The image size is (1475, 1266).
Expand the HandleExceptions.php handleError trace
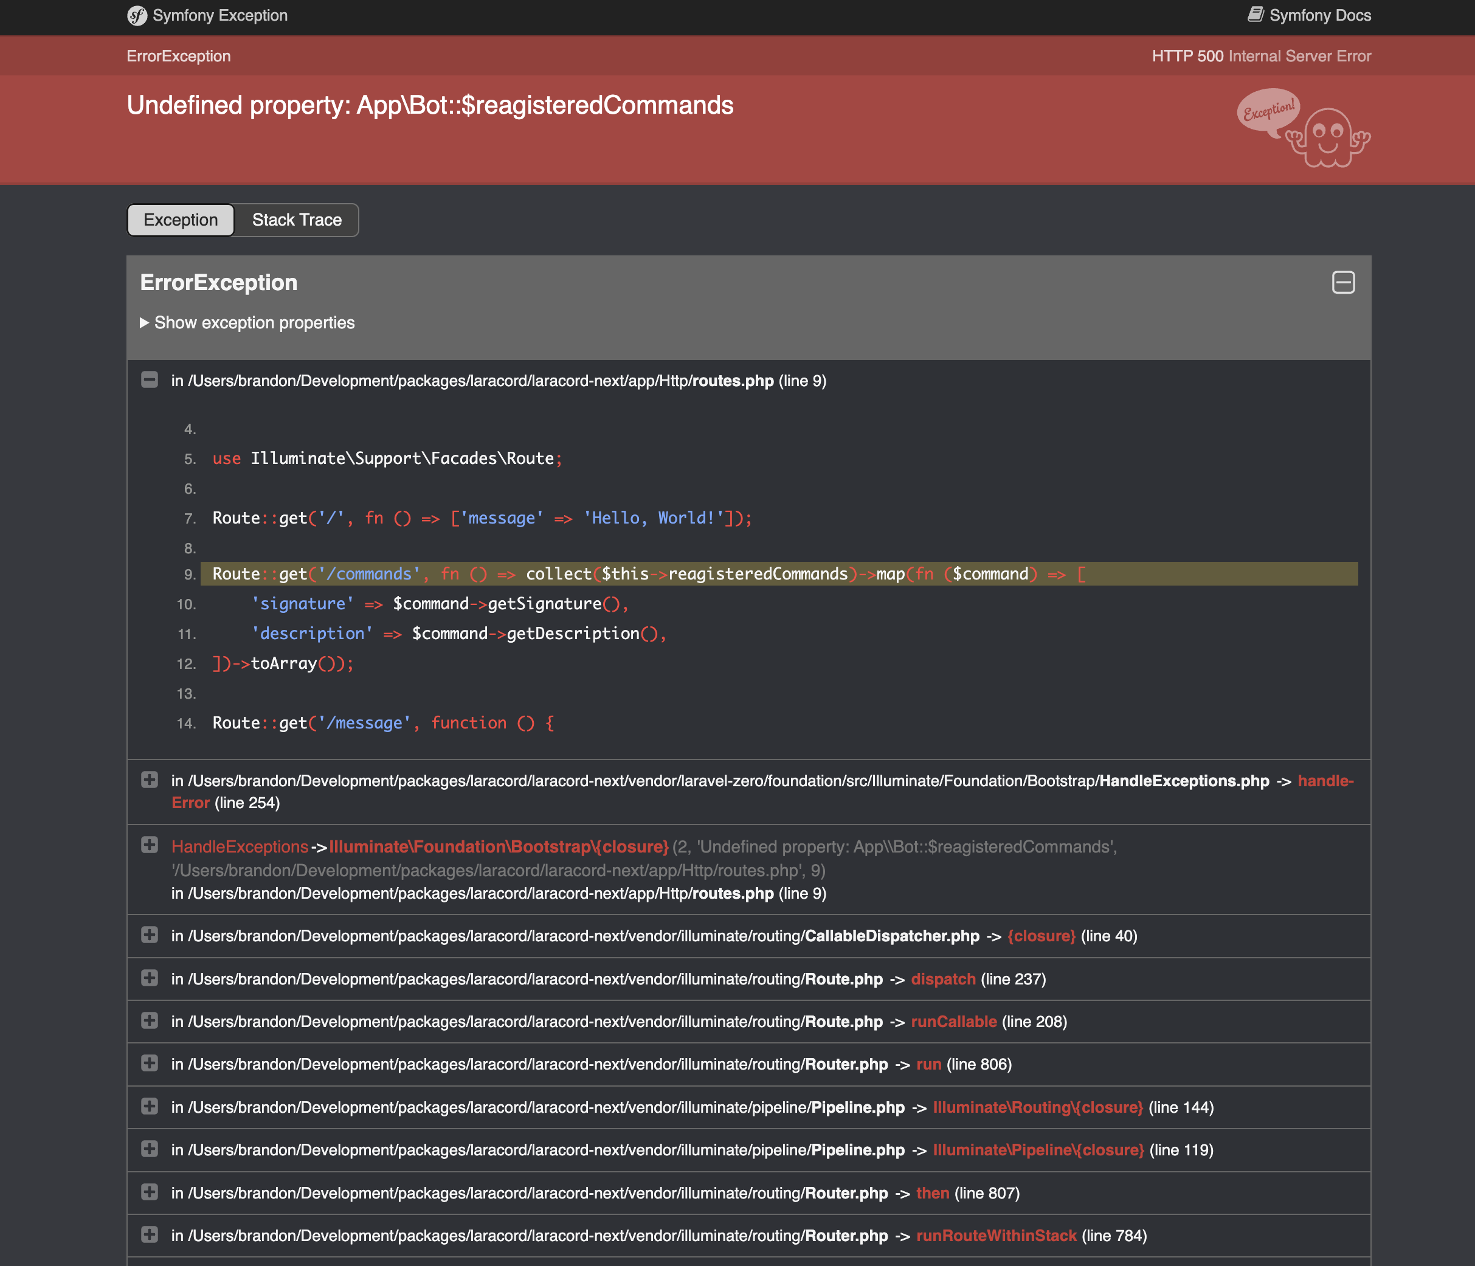[150, 780]
